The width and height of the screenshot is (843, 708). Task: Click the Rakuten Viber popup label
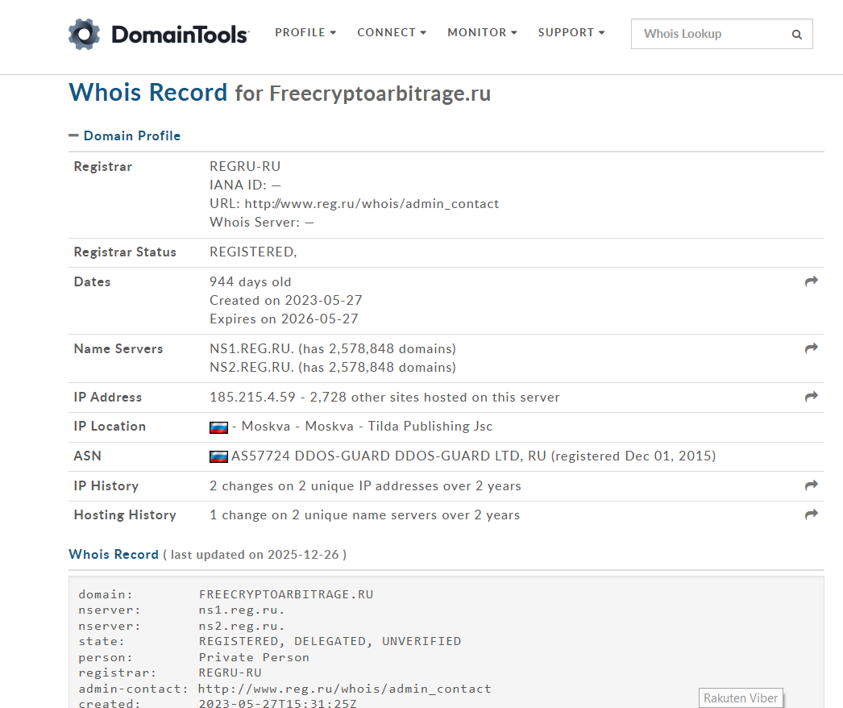[740, 698]
